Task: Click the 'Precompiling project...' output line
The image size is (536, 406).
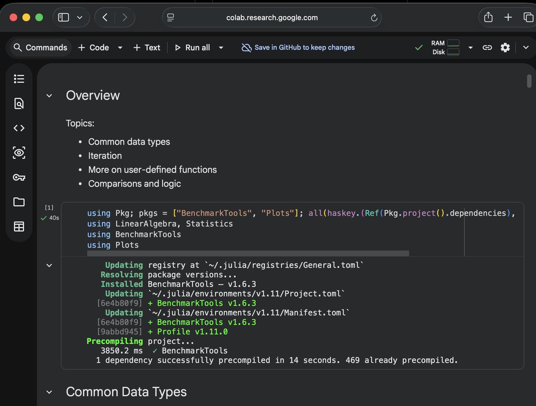Action: tap(140, 342)
